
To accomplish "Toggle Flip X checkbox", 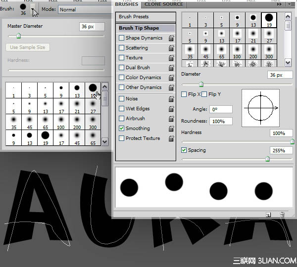I will pyautogui.click(x=184, y=94).
